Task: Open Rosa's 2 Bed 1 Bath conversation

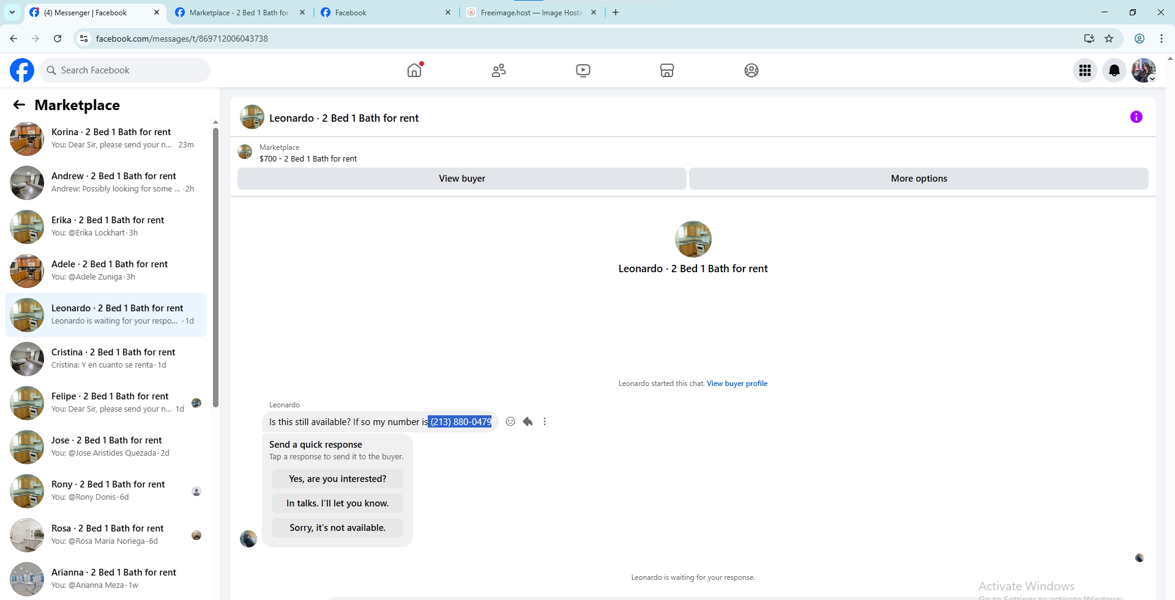Action: [105, 535]
